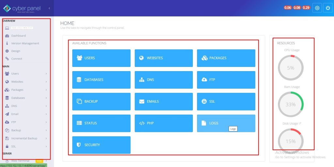The width and height of the screenshot is (334, 167).
Task: Open Version Management info icon
Action: [x=7, y=43]
